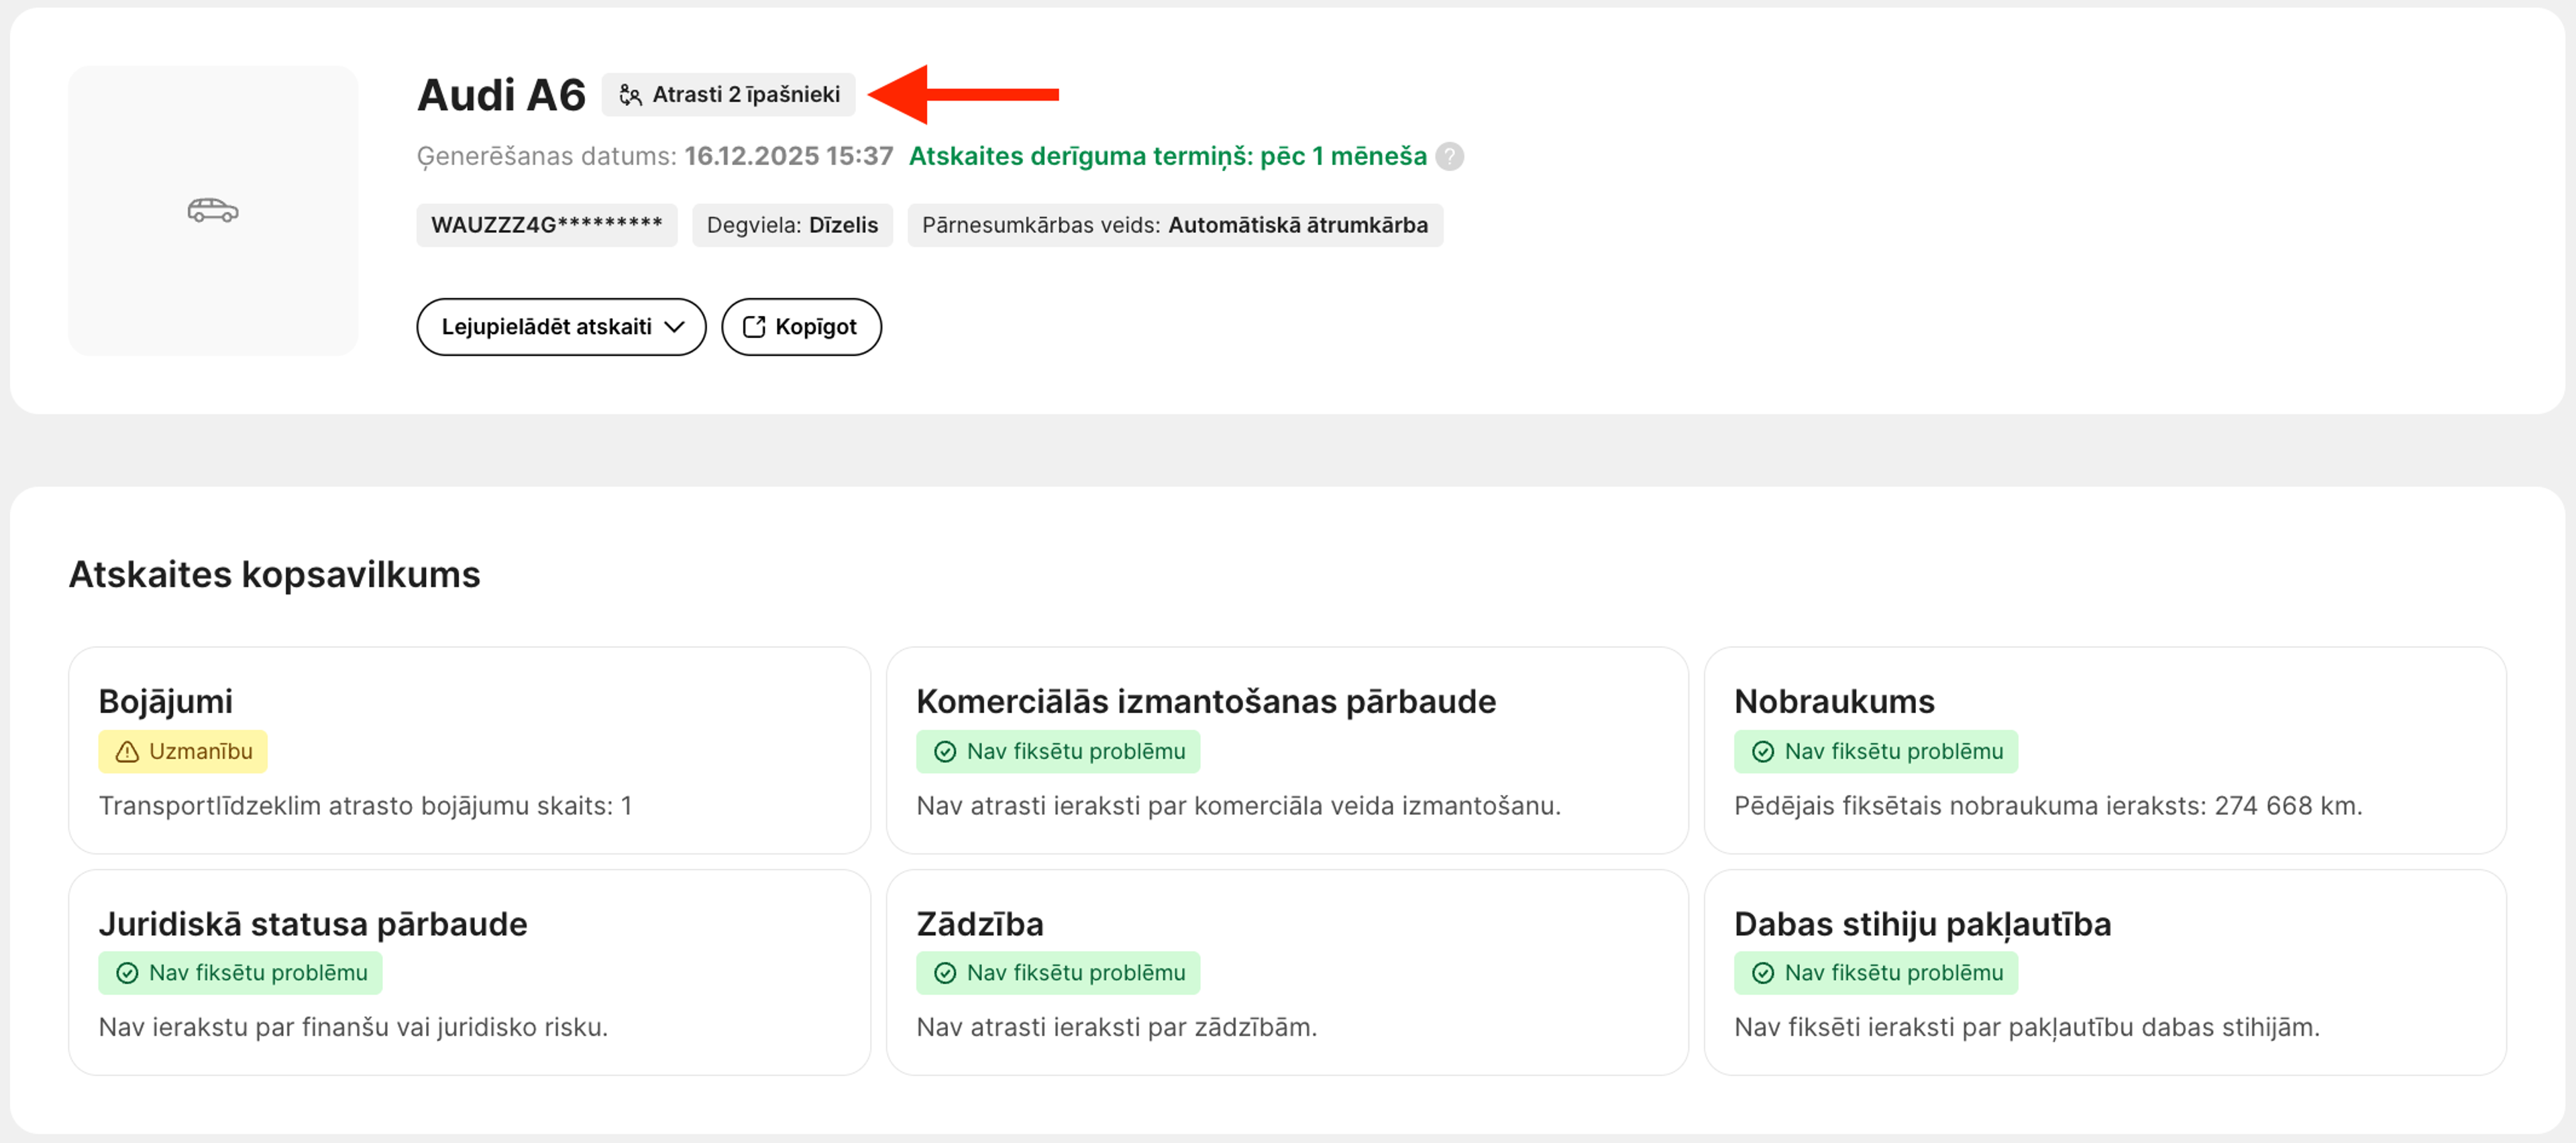Click the masked VIN WAUZZZ4G chip

click(x=547, y=225)
